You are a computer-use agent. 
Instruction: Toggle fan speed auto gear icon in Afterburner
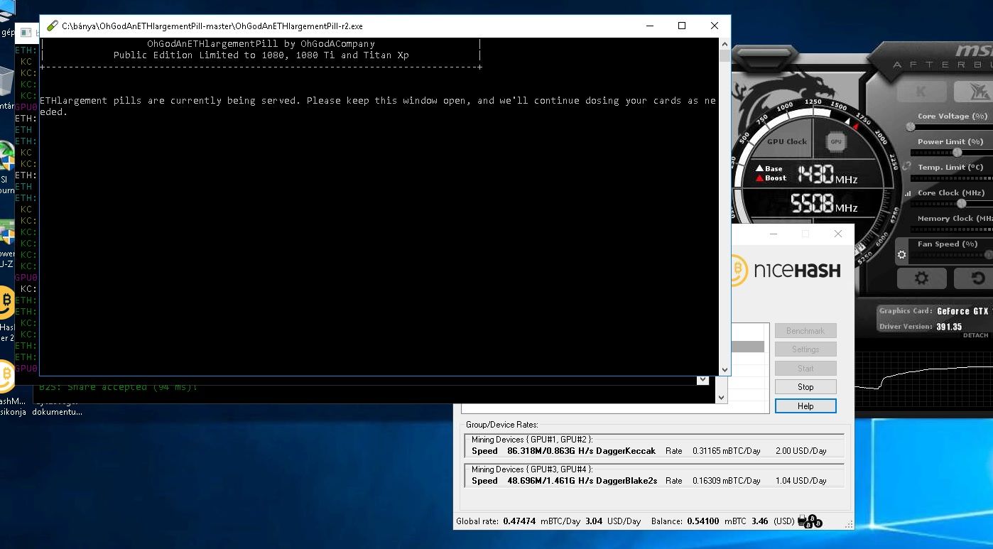pos(902,254)
